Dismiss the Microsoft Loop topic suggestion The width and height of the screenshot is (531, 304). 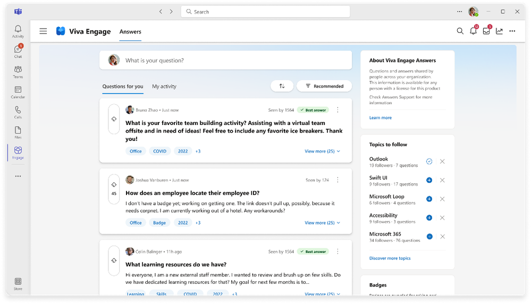pyautogui.click(x=442, y=199)
